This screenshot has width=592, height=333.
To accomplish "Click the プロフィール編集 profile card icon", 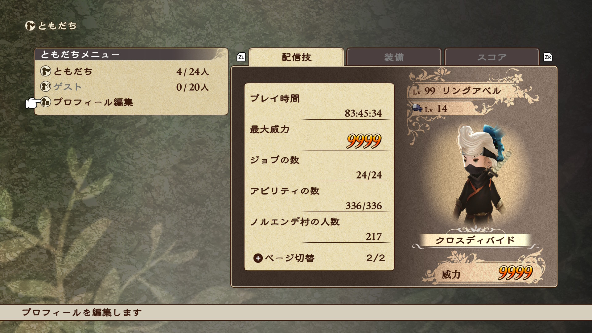I will click(46, 102).
